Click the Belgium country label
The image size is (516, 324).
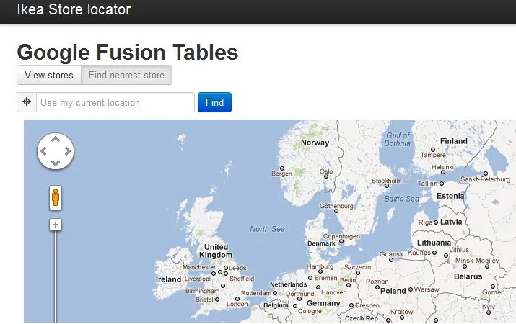(276, 305)
